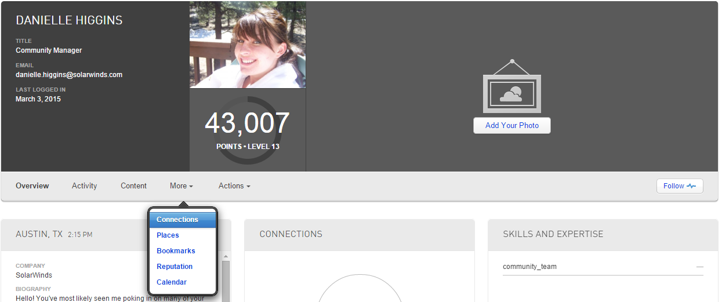Image resolution: width=722 pixels, height=302 pixels.
Task: Click the SolarWinds company name
Action: tap(34, 275)
